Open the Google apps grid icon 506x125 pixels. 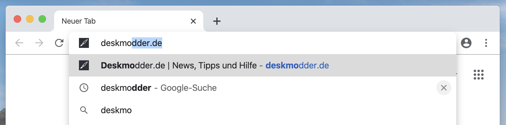[479, 75]
